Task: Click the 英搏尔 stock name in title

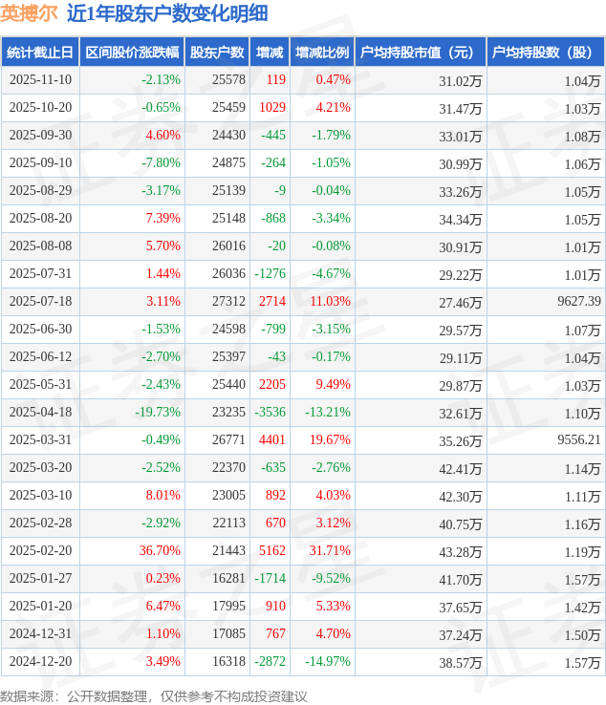Action: 29,13
